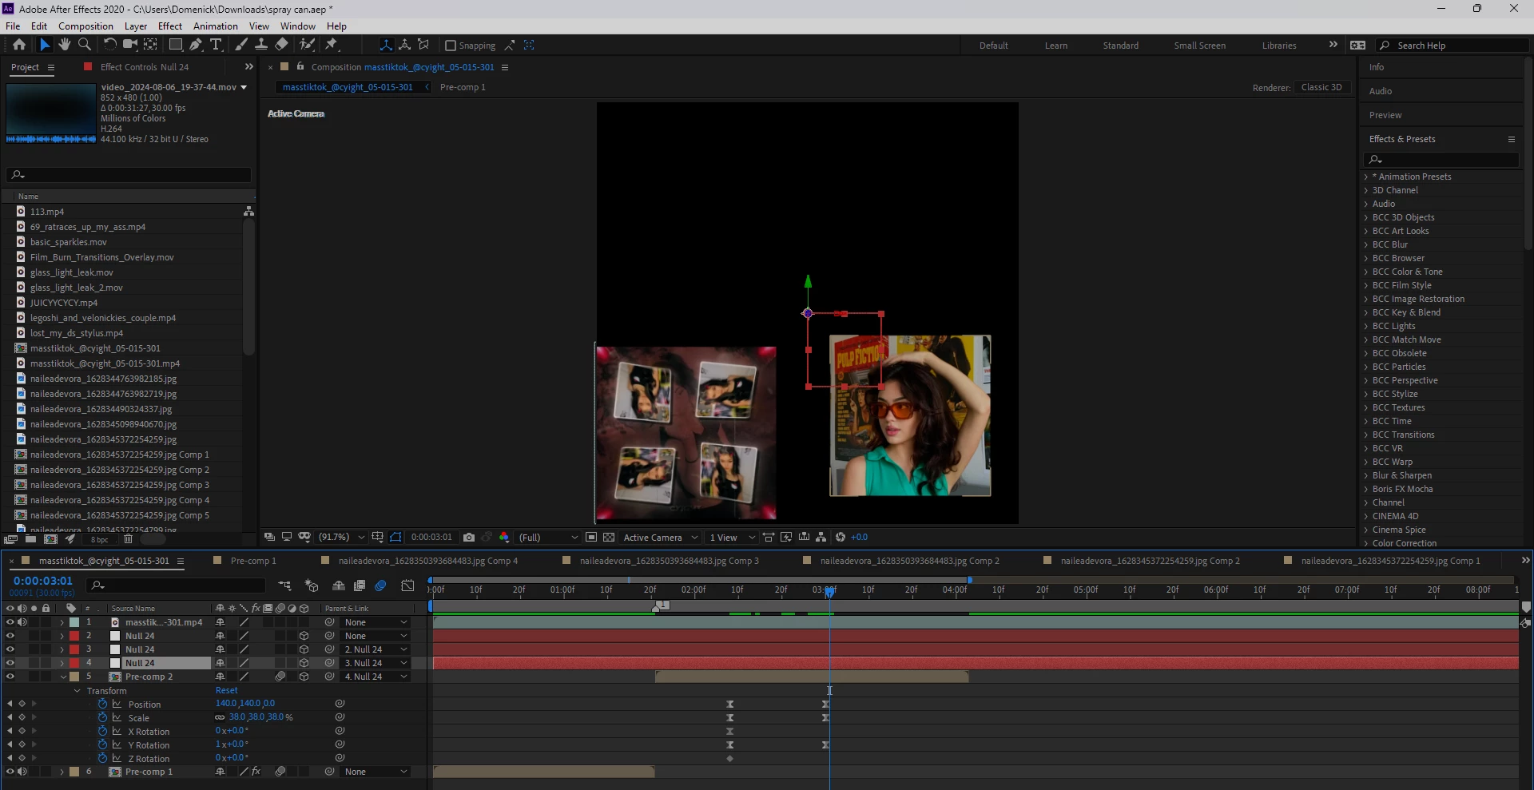Screen dimensions: 1534x790
Task: Open the Learn workspace
Action: (1056, 46)
